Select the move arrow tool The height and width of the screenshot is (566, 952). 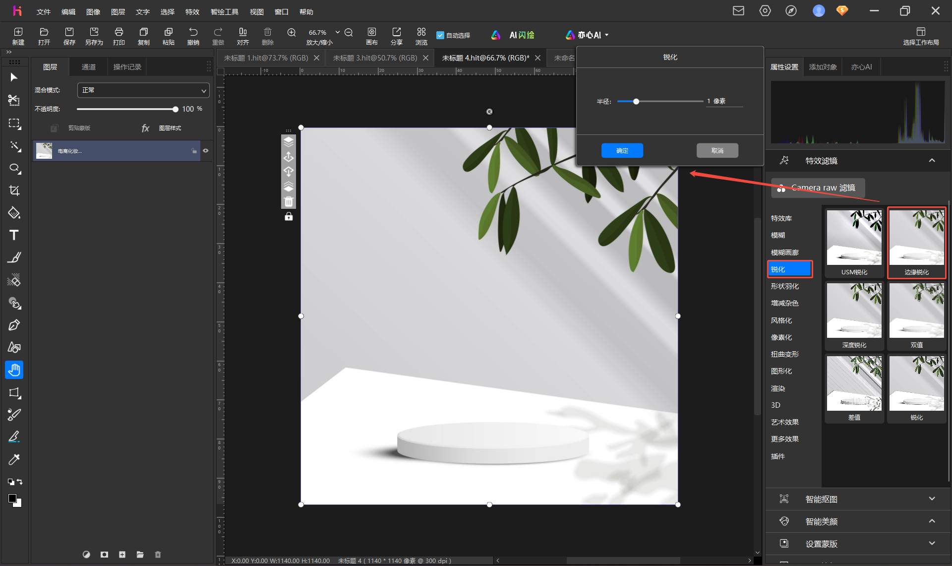click(14, 77)
